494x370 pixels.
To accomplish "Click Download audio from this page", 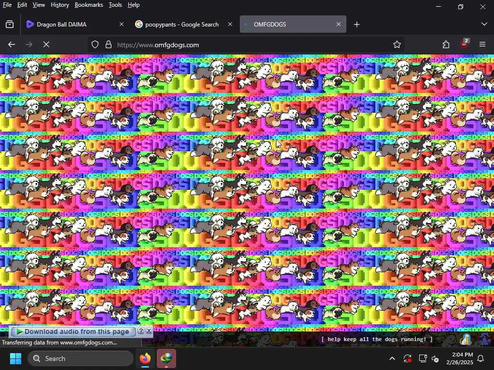I will coord(73,331).
